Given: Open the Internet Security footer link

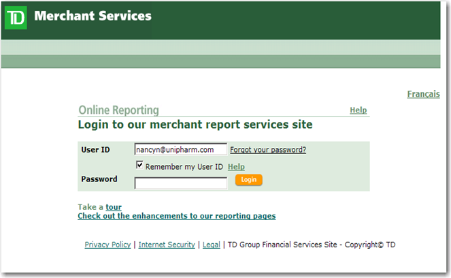Looking at the screenshot, I should click(167, 245).
